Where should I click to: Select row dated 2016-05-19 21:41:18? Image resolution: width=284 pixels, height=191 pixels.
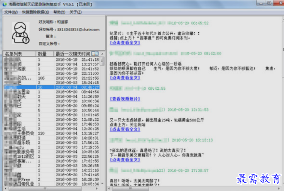coord(52,60)
